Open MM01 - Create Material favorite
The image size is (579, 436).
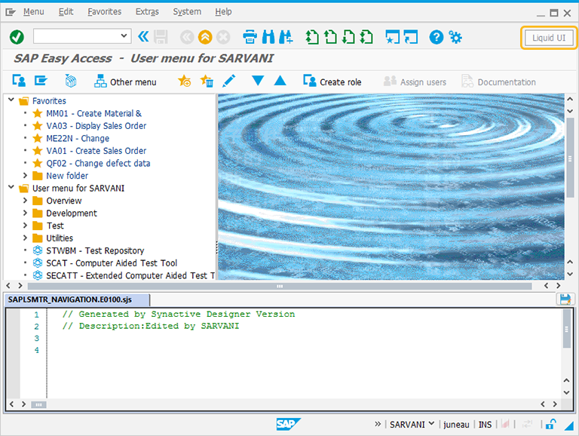pyautogui.click(x=93, y=113)
